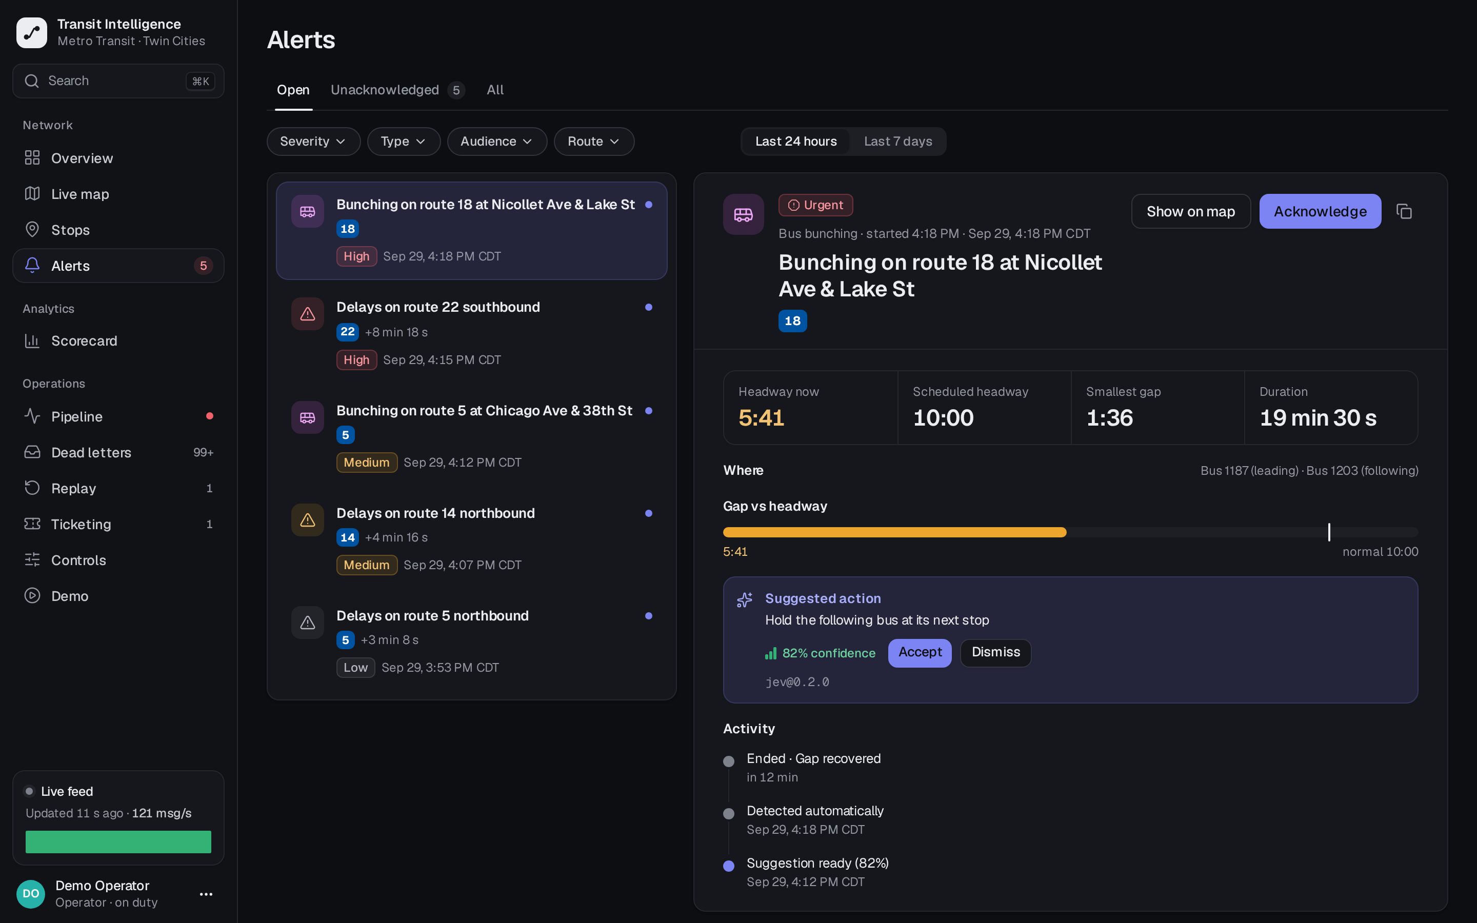Click warning icon of route 22 delays alert
The image size is (1477, 923).
pos(308,314)
